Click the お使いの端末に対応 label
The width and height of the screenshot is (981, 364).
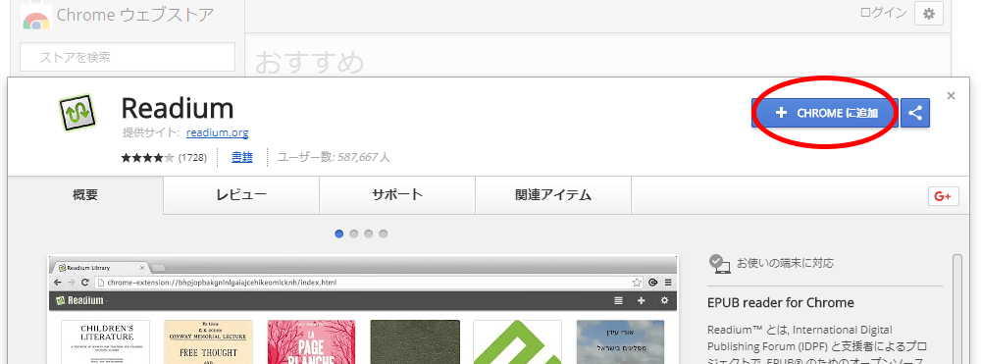[x=785, y=263]
